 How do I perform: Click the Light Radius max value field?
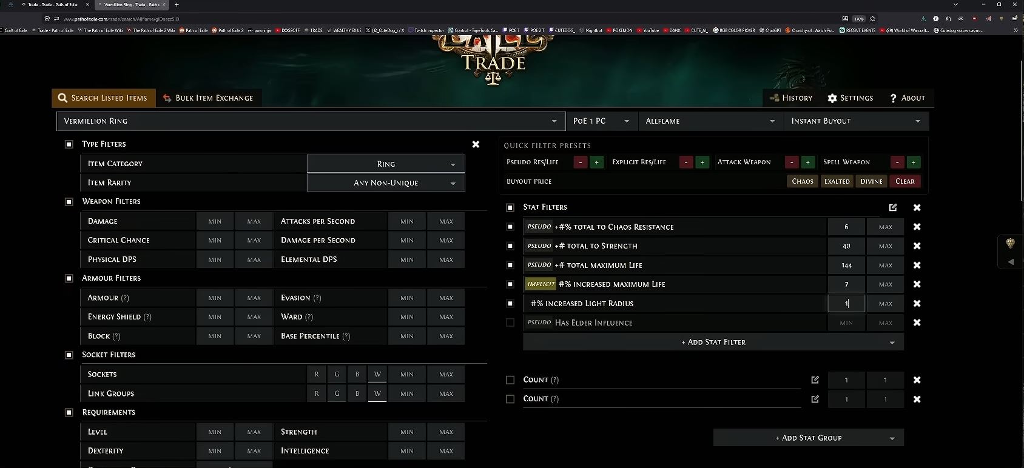click(886, 304)
